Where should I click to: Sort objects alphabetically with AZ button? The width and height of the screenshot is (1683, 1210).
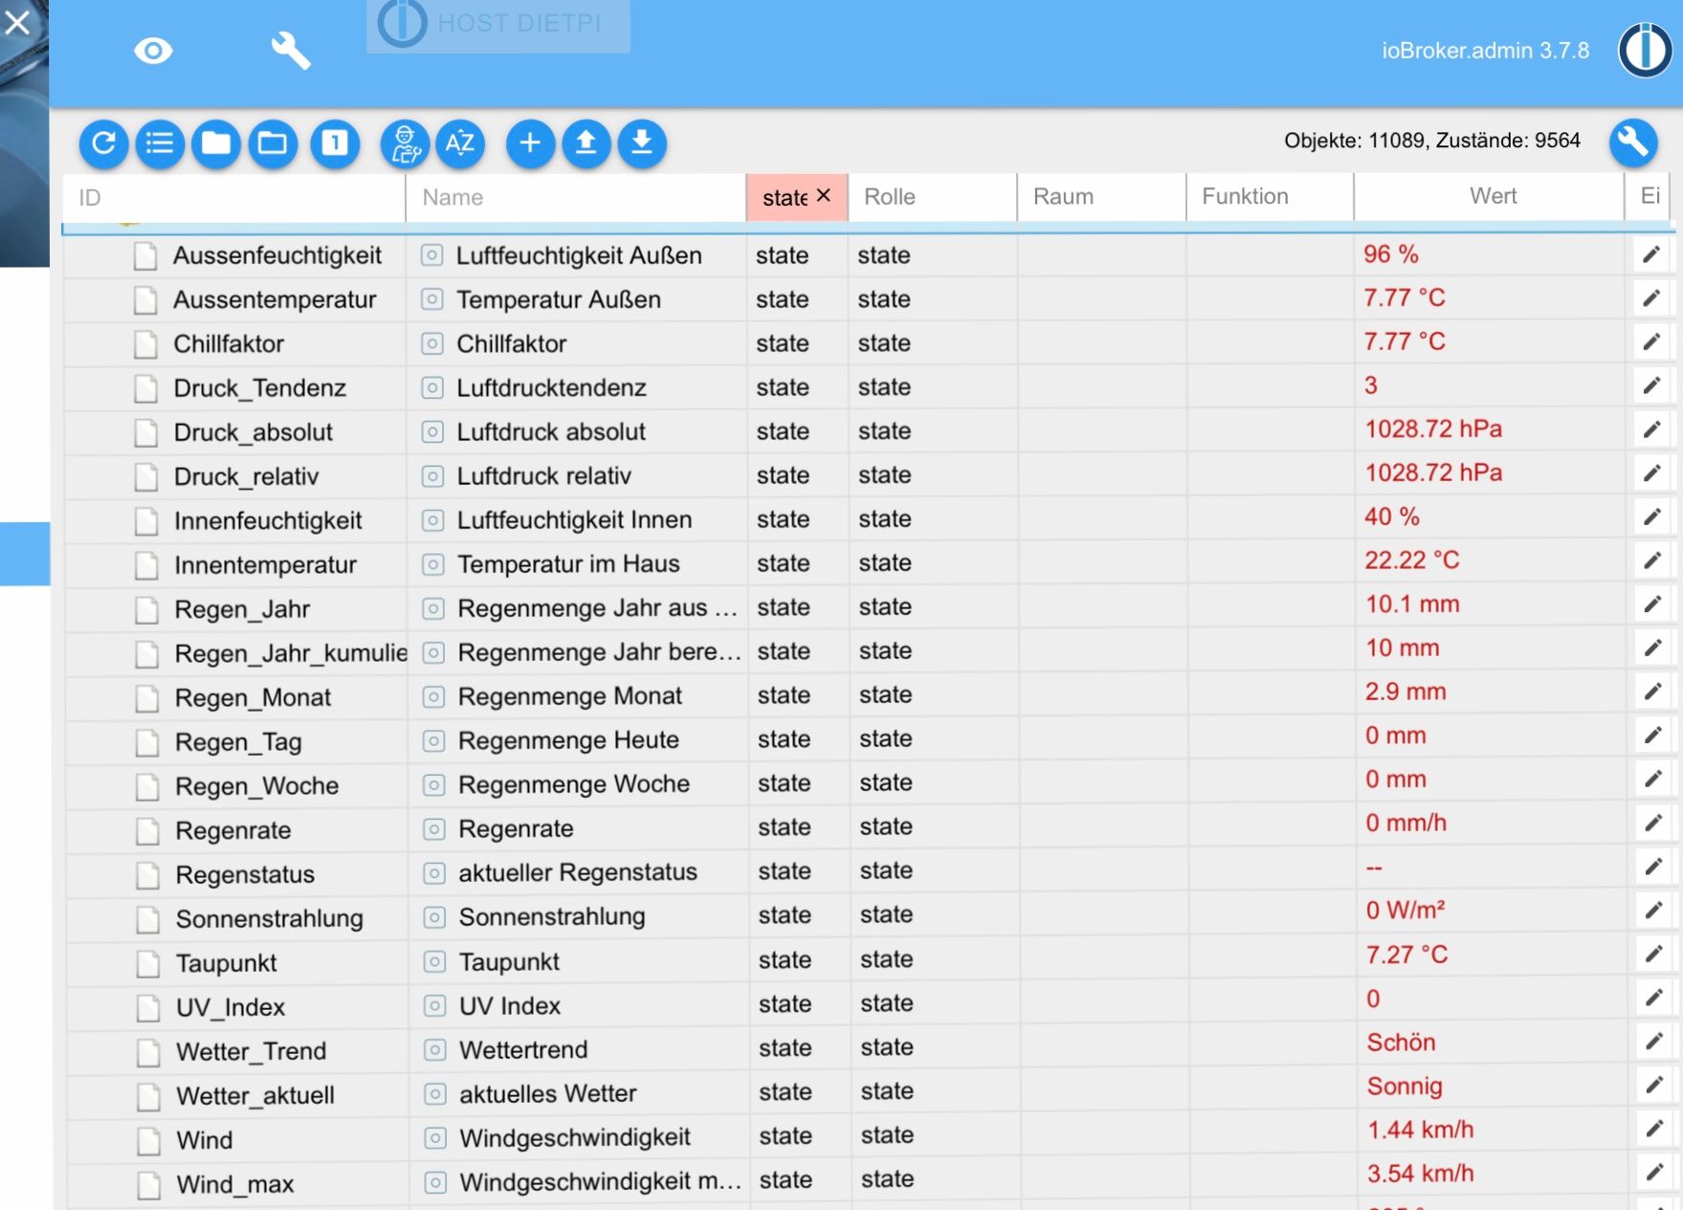460,144
